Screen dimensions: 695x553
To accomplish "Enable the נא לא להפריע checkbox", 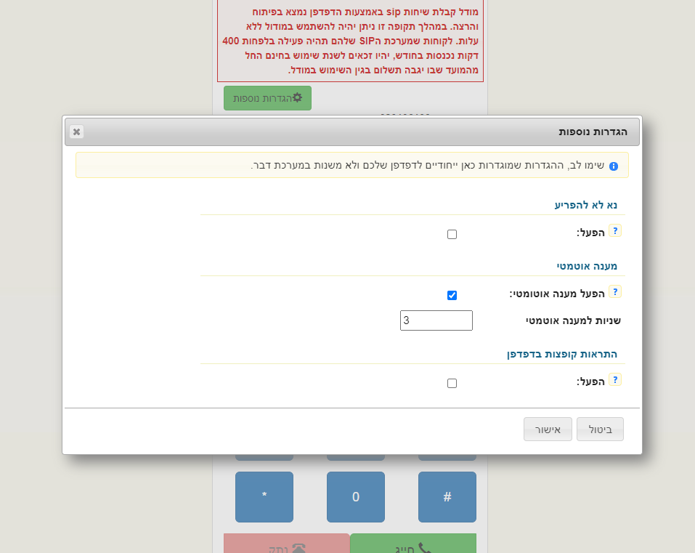I will coord(452,235).
